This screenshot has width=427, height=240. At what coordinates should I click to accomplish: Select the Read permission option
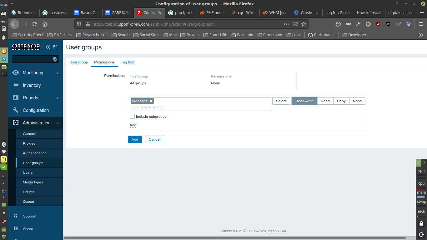[325, 101]
